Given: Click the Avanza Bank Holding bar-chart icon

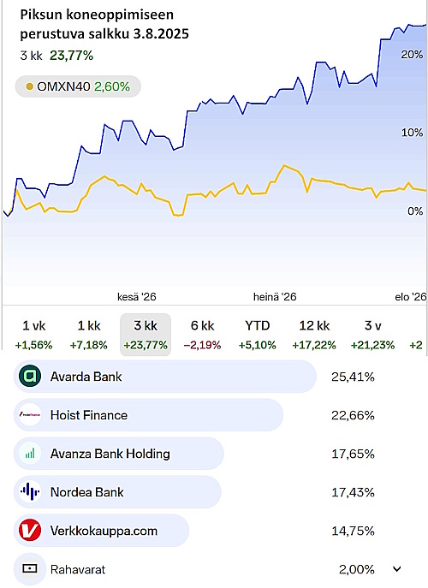Looking at the screenshot, I should tap(30, 454).
